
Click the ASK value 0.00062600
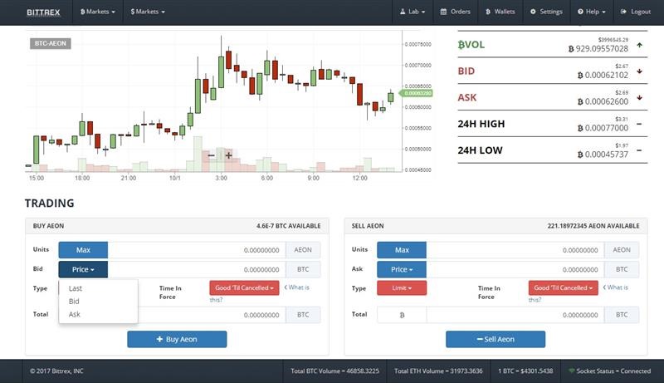pyautogui.click(x=603, y=101)
